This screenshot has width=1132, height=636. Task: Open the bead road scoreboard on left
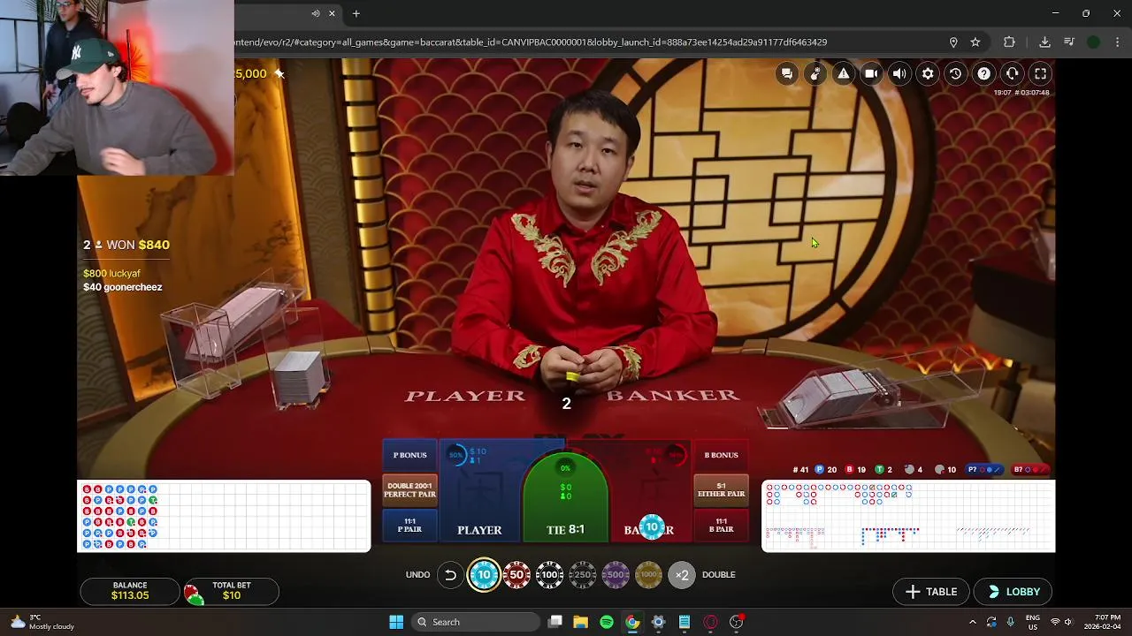[224, 516]
